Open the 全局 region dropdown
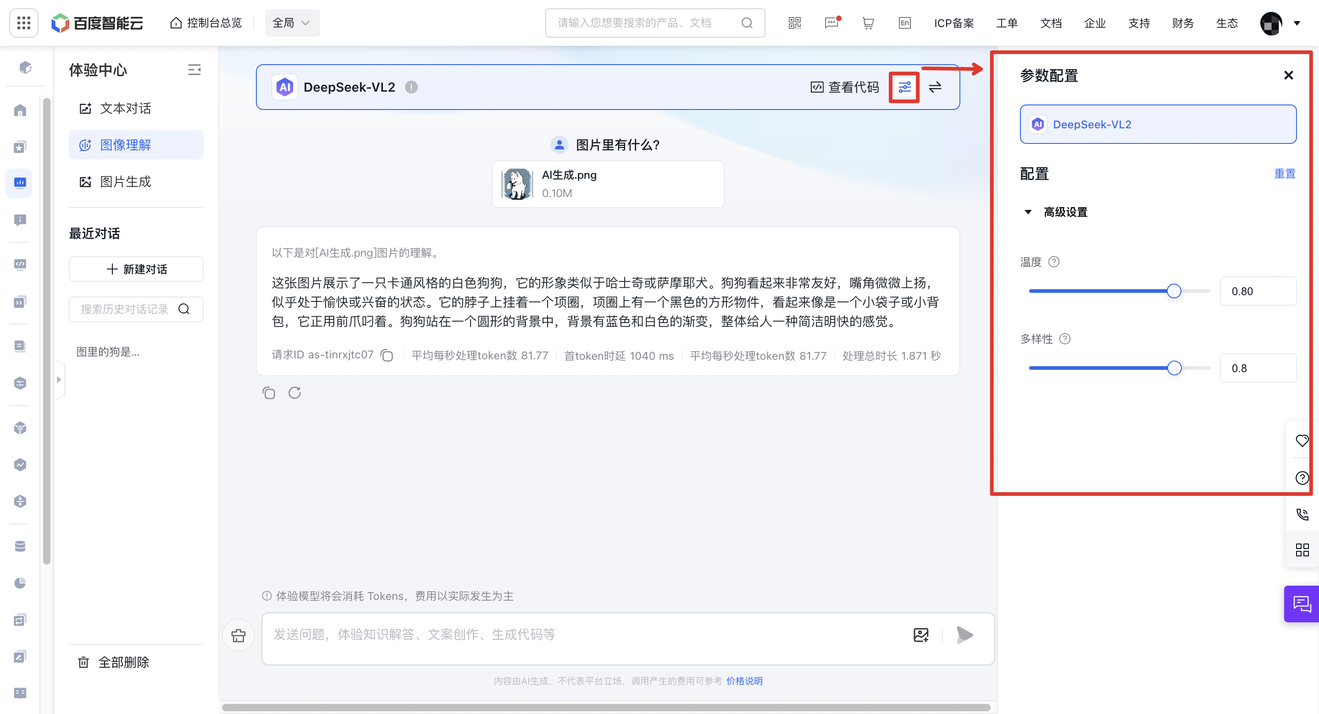The image size is (1319, 714). (x=292, y=22)
